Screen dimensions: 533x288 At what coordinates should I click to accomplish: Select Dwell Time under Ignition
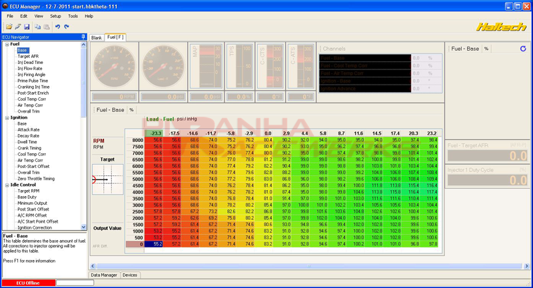click(x=27, y=141)
